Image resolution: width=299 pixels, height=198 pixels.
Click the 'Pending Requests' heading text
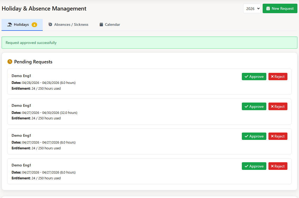pyautogui.click(x=33, y=62)
